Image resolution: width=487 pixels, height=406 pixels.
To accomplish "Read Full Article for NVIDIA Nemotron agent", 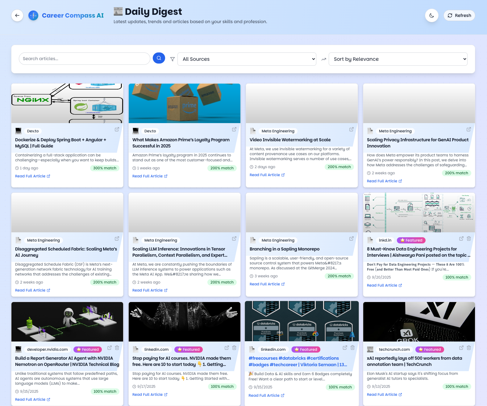I will click(x=33, y=400).
